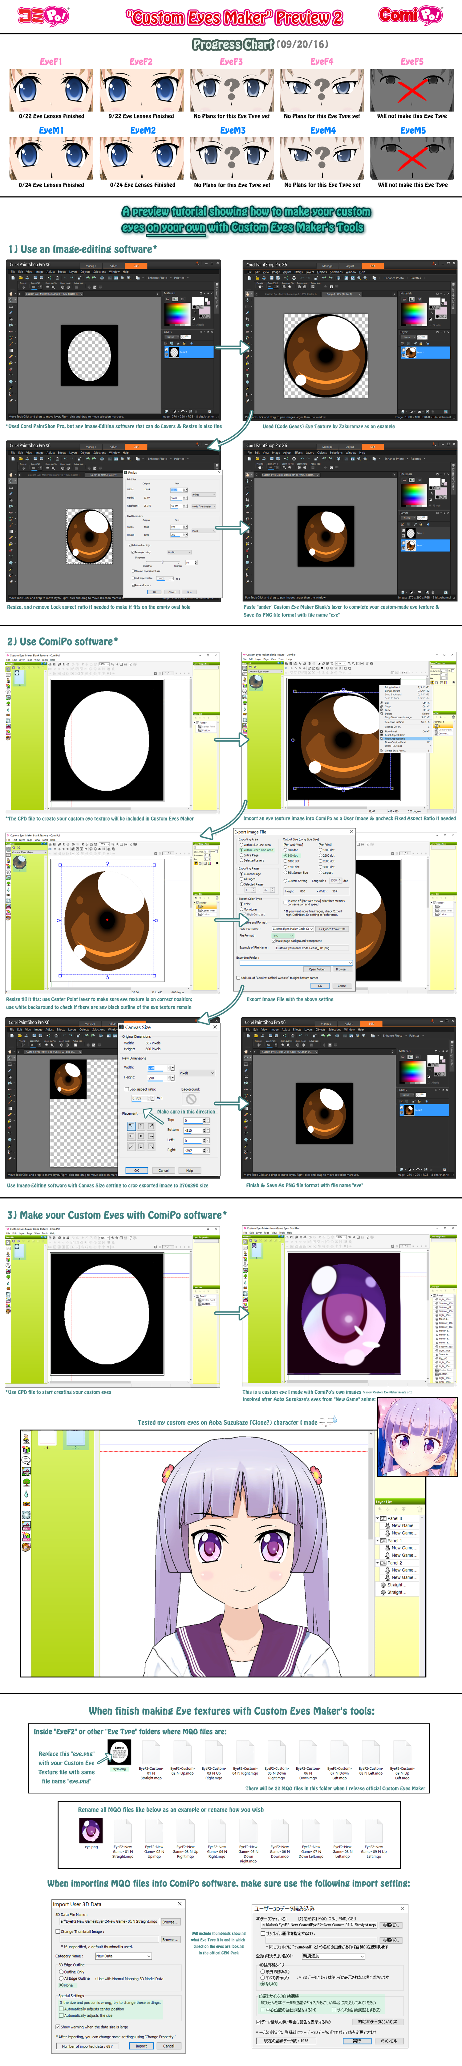Collapse Panel 2 in the Layer List
Viewport: 462px width, 2066px height.
378,1563
